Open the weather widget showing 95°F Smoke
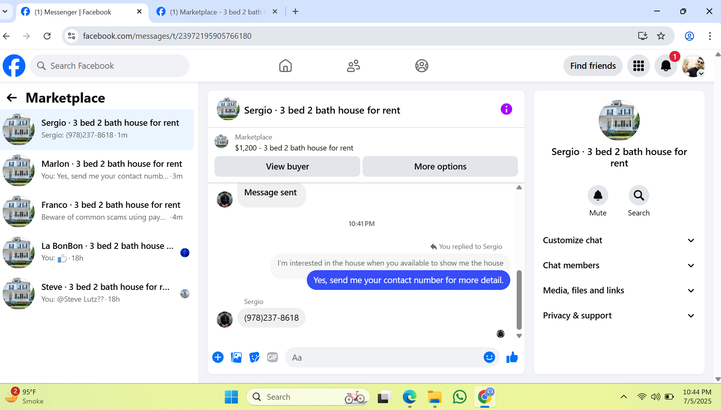The width and height of the screenshot is (721, 410). 24,397
